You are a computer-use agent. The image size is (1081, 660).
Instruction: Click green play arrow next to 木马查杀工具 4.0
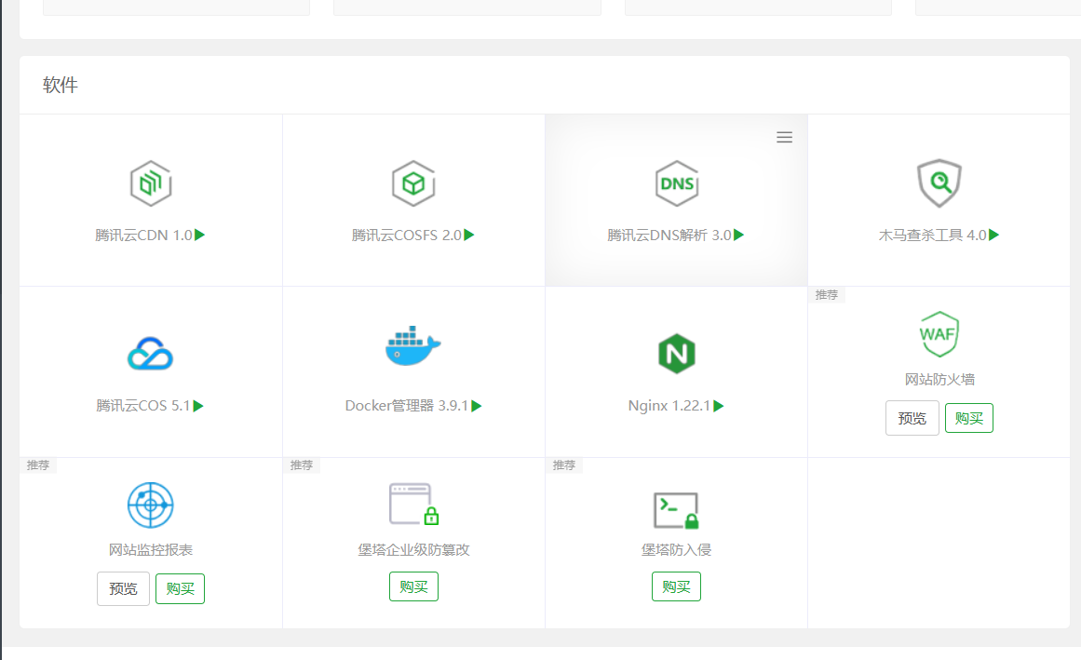point(994,235)
